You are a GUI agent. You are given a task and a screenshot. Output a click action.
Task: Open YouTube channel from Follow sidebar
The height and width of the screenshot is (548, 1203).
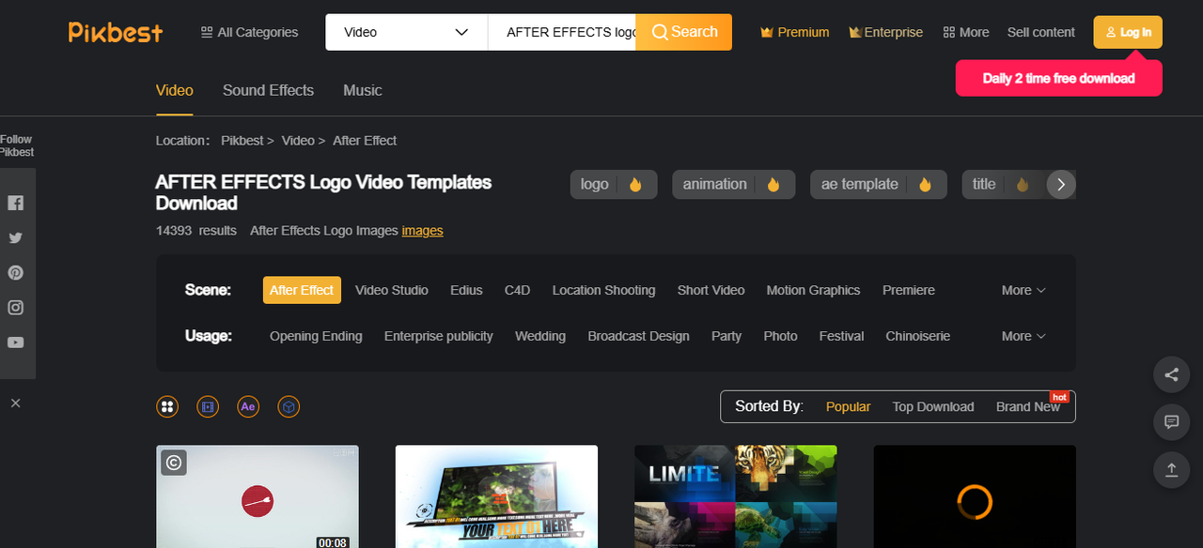[x=16, y=342]
